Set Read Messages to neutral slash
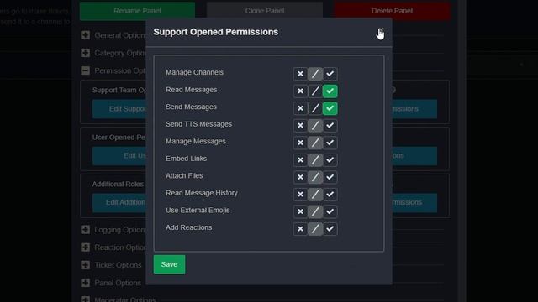The image size is (538, 302). point(315,91)
